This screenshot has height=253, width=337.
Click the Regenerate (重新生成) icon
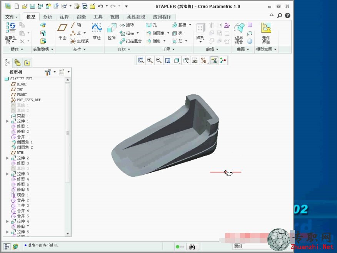[11, 28]
